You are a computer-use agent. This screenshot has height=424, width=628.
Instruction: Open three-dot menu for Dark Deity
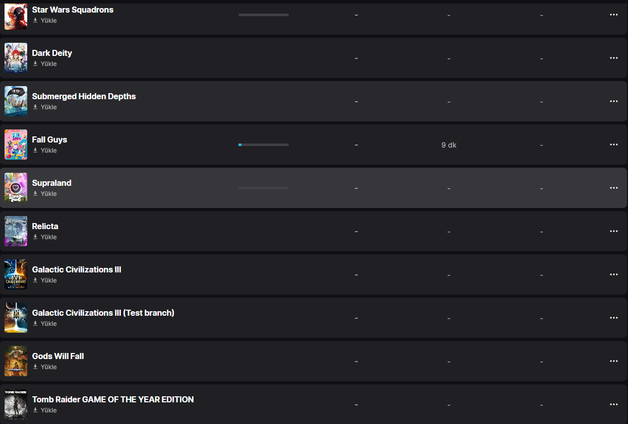613,58
